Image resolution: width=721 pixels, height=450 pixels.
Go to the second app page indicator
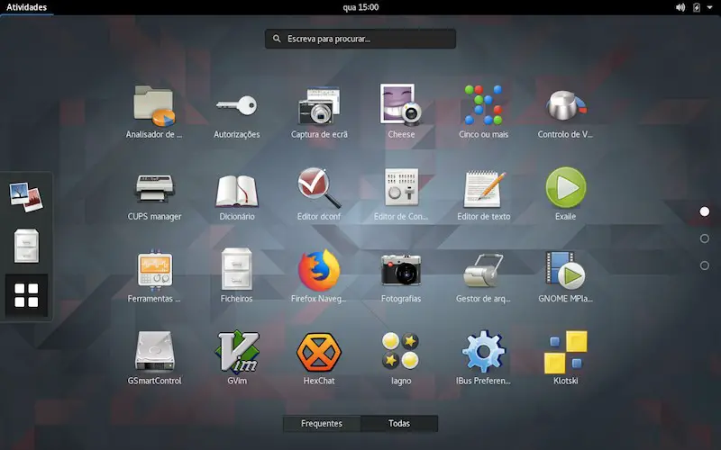tap(705, 238)
